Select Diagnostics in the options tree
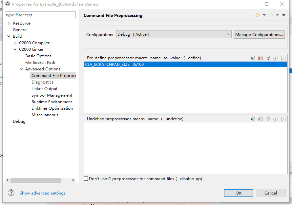Viewport: 292px width, 205px height. [x=42, y=82]
